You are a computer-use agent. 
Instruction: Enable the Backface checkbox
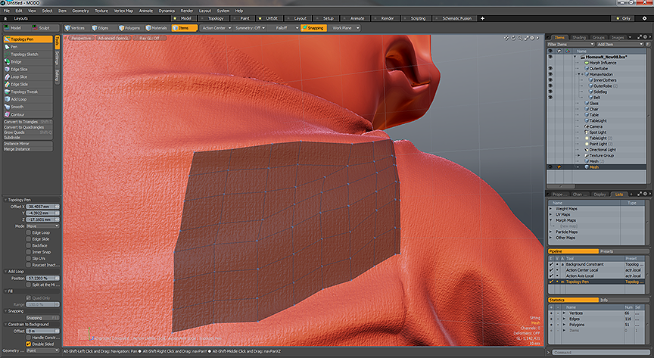(x=29, y=246)
